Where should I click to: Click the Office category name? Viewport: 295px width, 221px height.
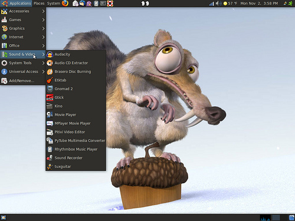[14, 45]
